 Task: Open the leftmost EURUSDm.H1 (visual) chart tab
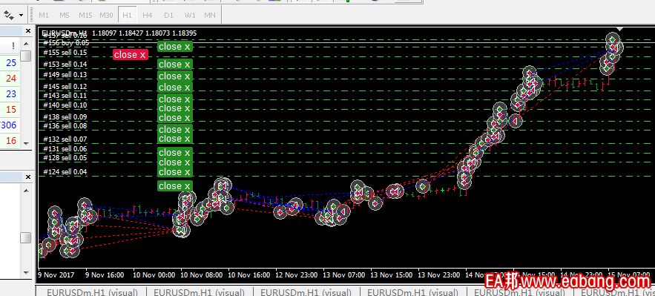[91, 292]
